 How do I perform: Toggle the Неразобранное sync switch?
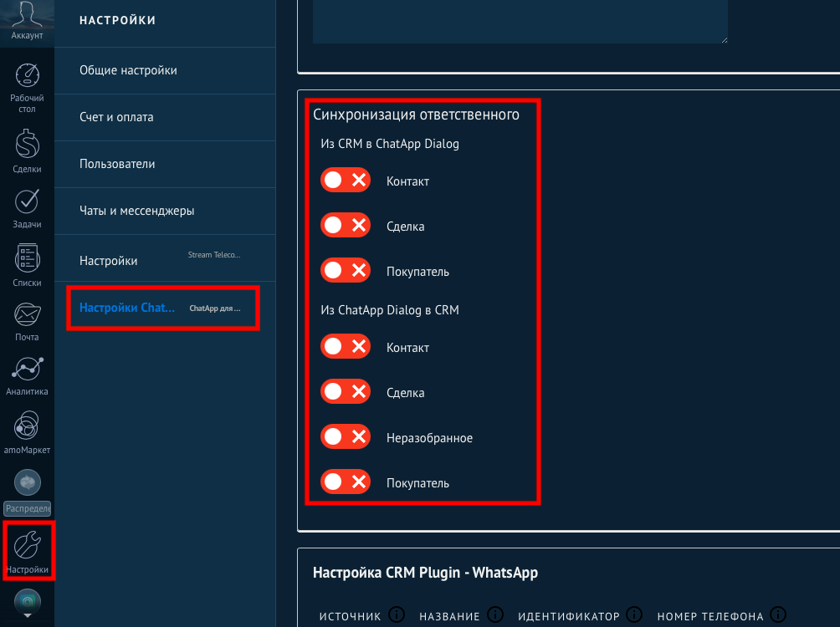pos(345,437)
